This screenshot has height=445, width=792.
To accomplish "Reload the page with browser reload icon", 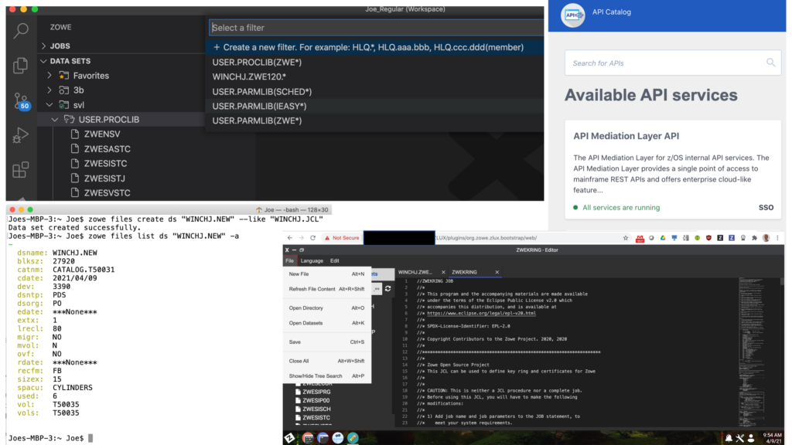I will click(312, 238).
